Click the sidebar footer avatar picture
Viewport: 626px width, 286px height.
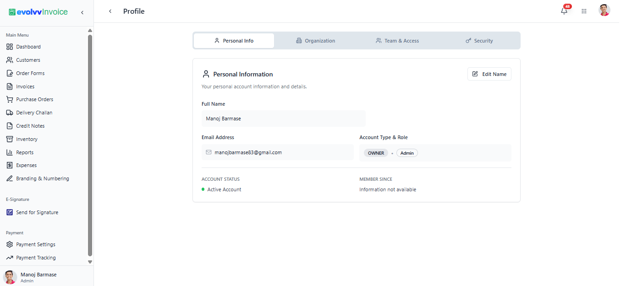(x=10, y=277)
